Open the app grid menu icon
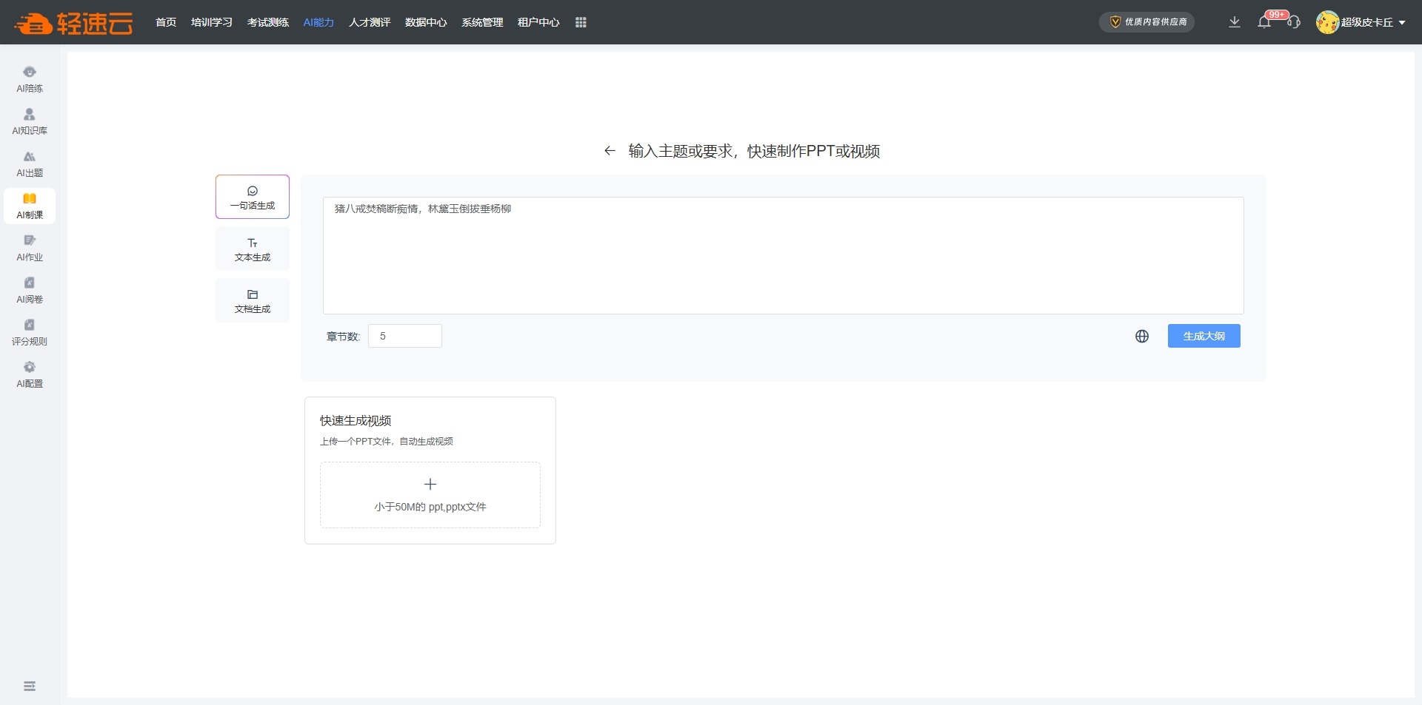Screen dimensions: 1422x705 click(x=581, y=23)
